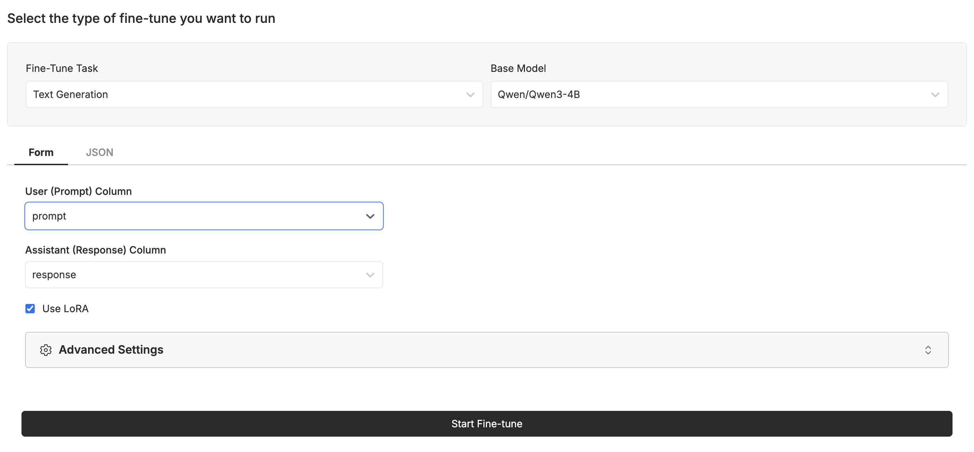This screenshot has width=974, height=452.
Task: Open the Assistant Response Column dropdown
Action: (x=197, y=275)
